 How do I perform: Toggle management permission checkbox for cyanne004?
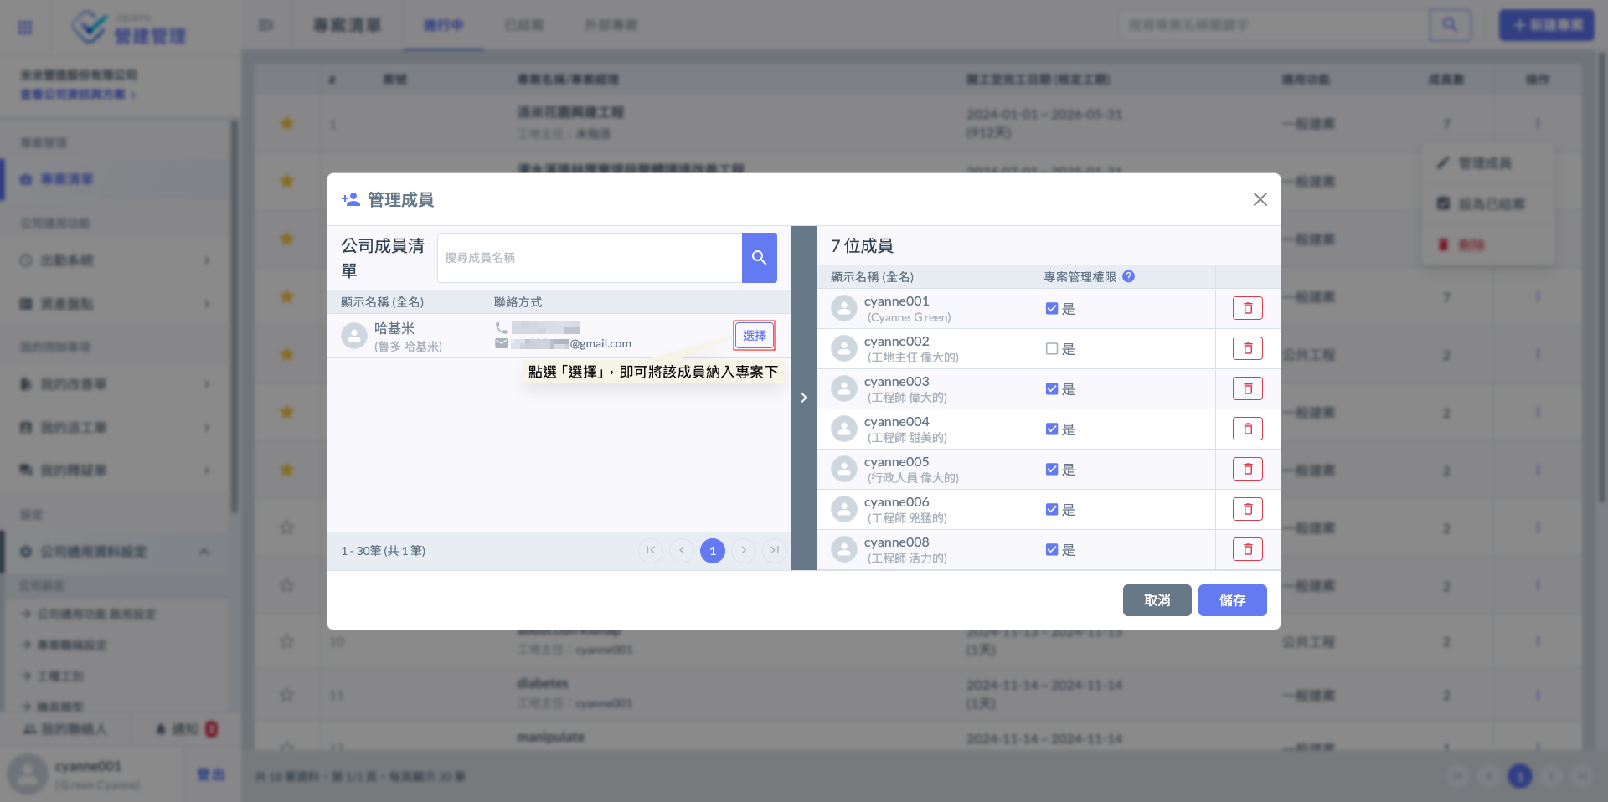[1052, 429]
